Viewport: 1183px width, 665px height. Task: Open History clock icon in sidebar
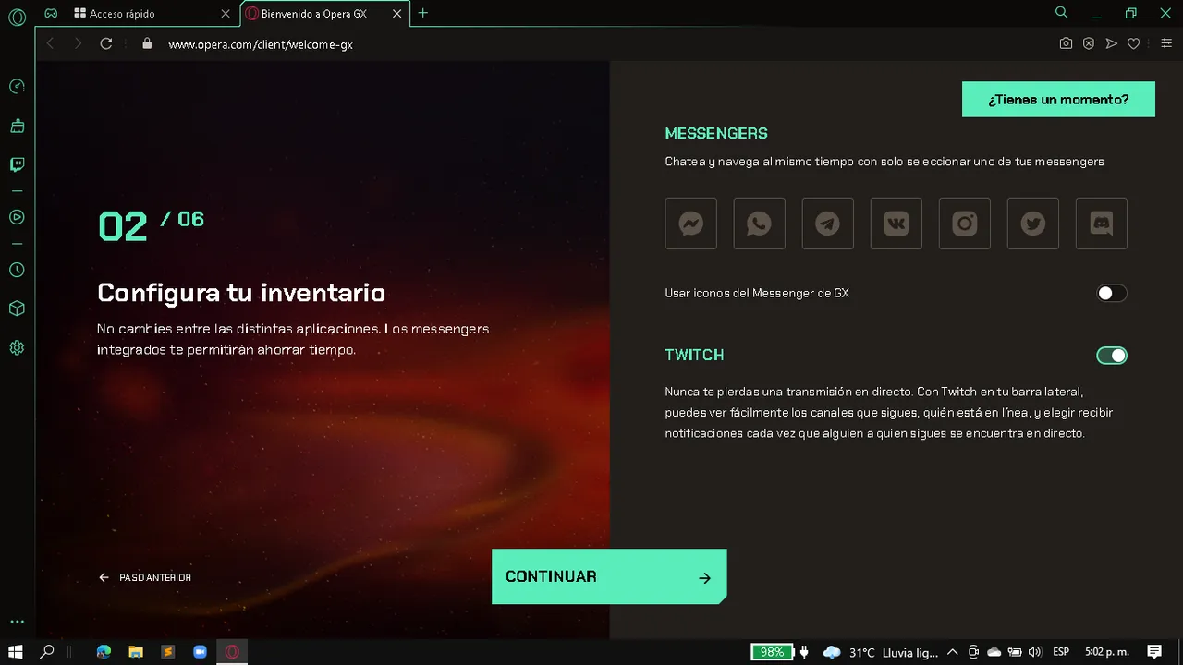[17, 270]
